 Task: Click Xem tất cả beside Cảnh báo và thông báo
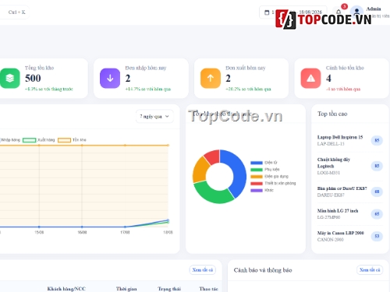(x=370, y=270)
